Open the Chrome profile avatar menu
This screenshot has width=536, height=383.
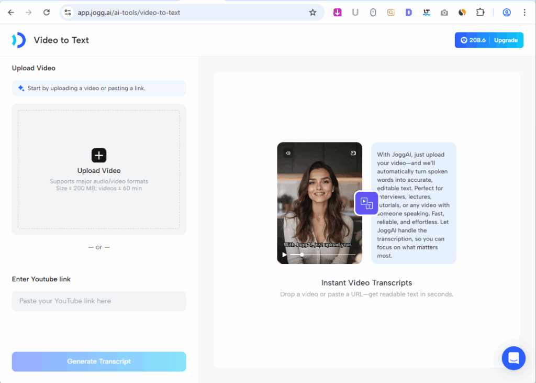pos(507,13)
